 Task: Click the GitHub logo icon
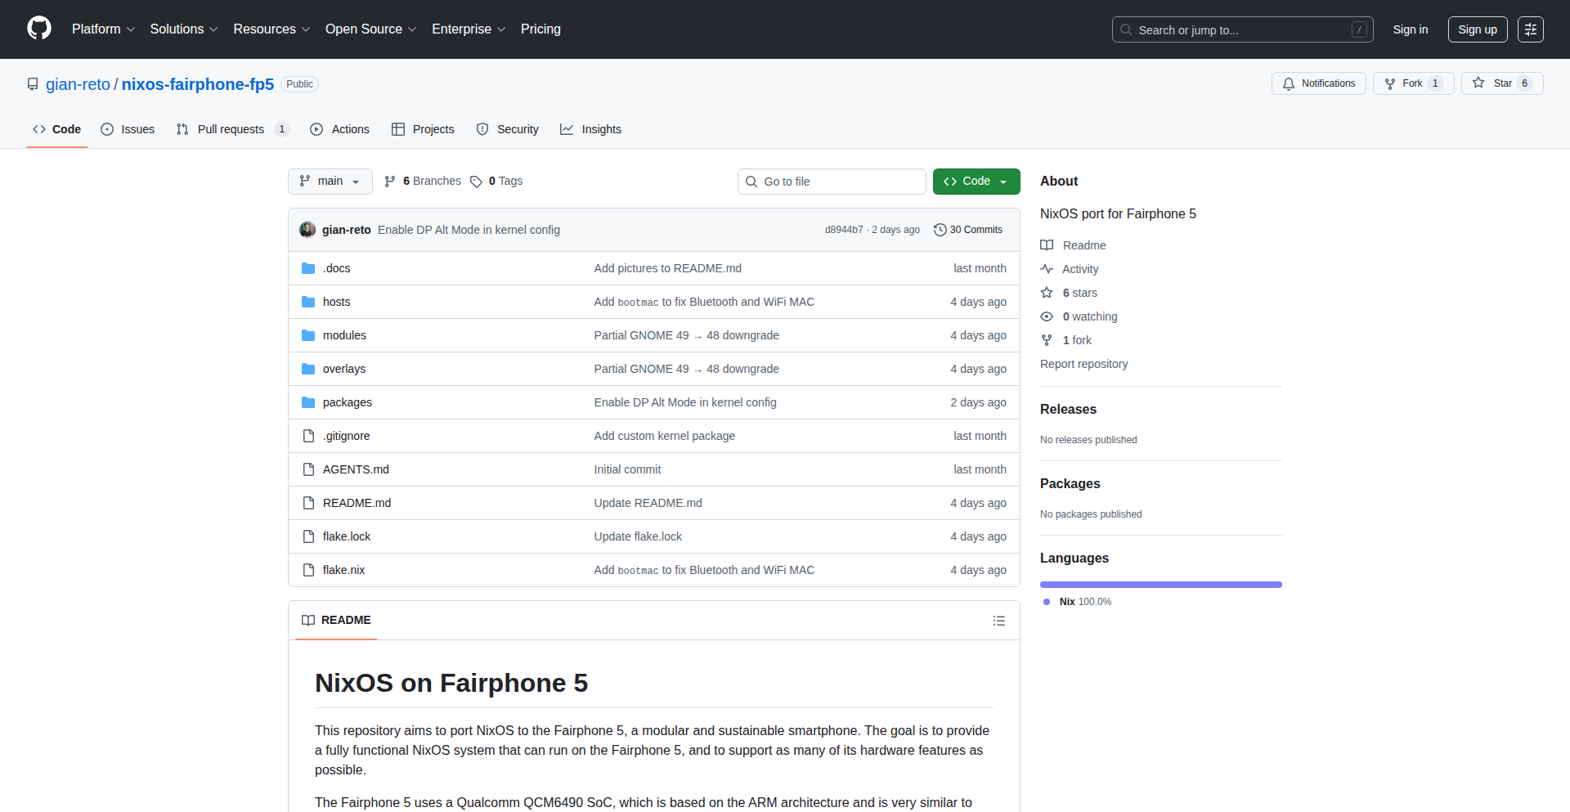[39, 29]
